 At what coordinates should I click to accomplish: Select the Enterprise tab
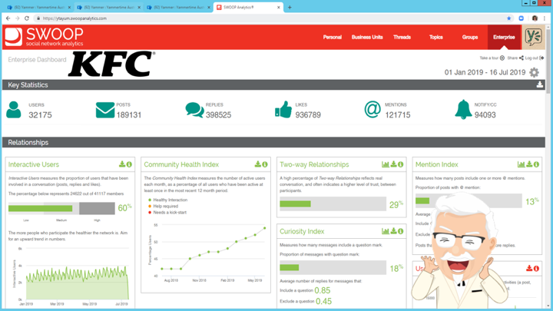pyautogui.click(x=504, y=37)
